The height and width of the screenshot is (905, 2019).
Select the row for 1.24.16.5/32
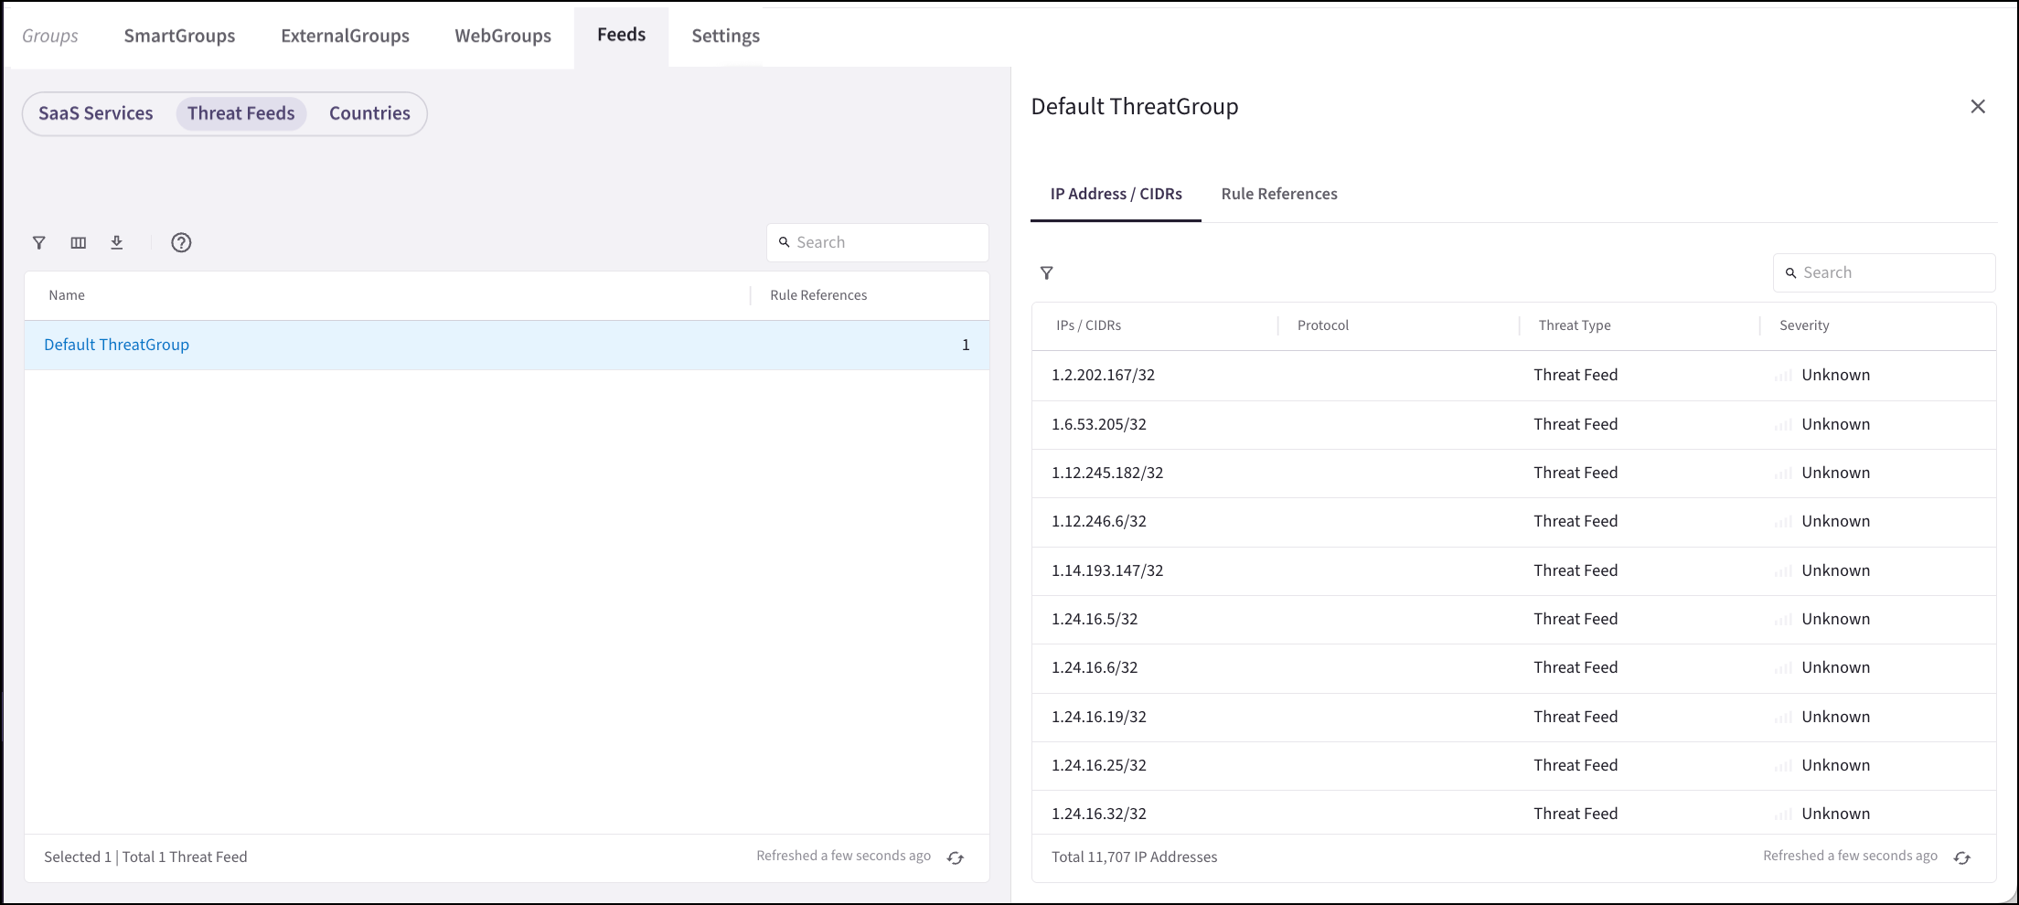[x=1372, y=619]
